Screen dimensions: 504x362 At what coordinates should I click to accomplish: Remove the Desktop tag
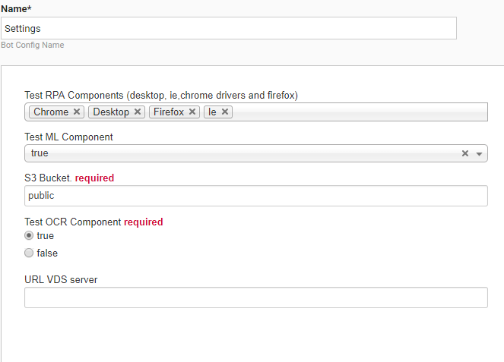(138, 112)
